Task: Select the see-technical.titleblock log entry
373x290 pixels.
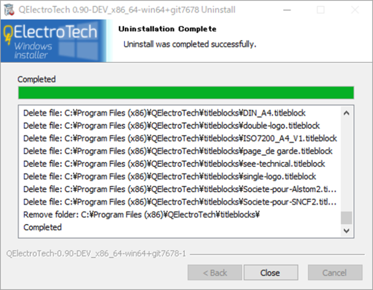Action: [174, 164]
